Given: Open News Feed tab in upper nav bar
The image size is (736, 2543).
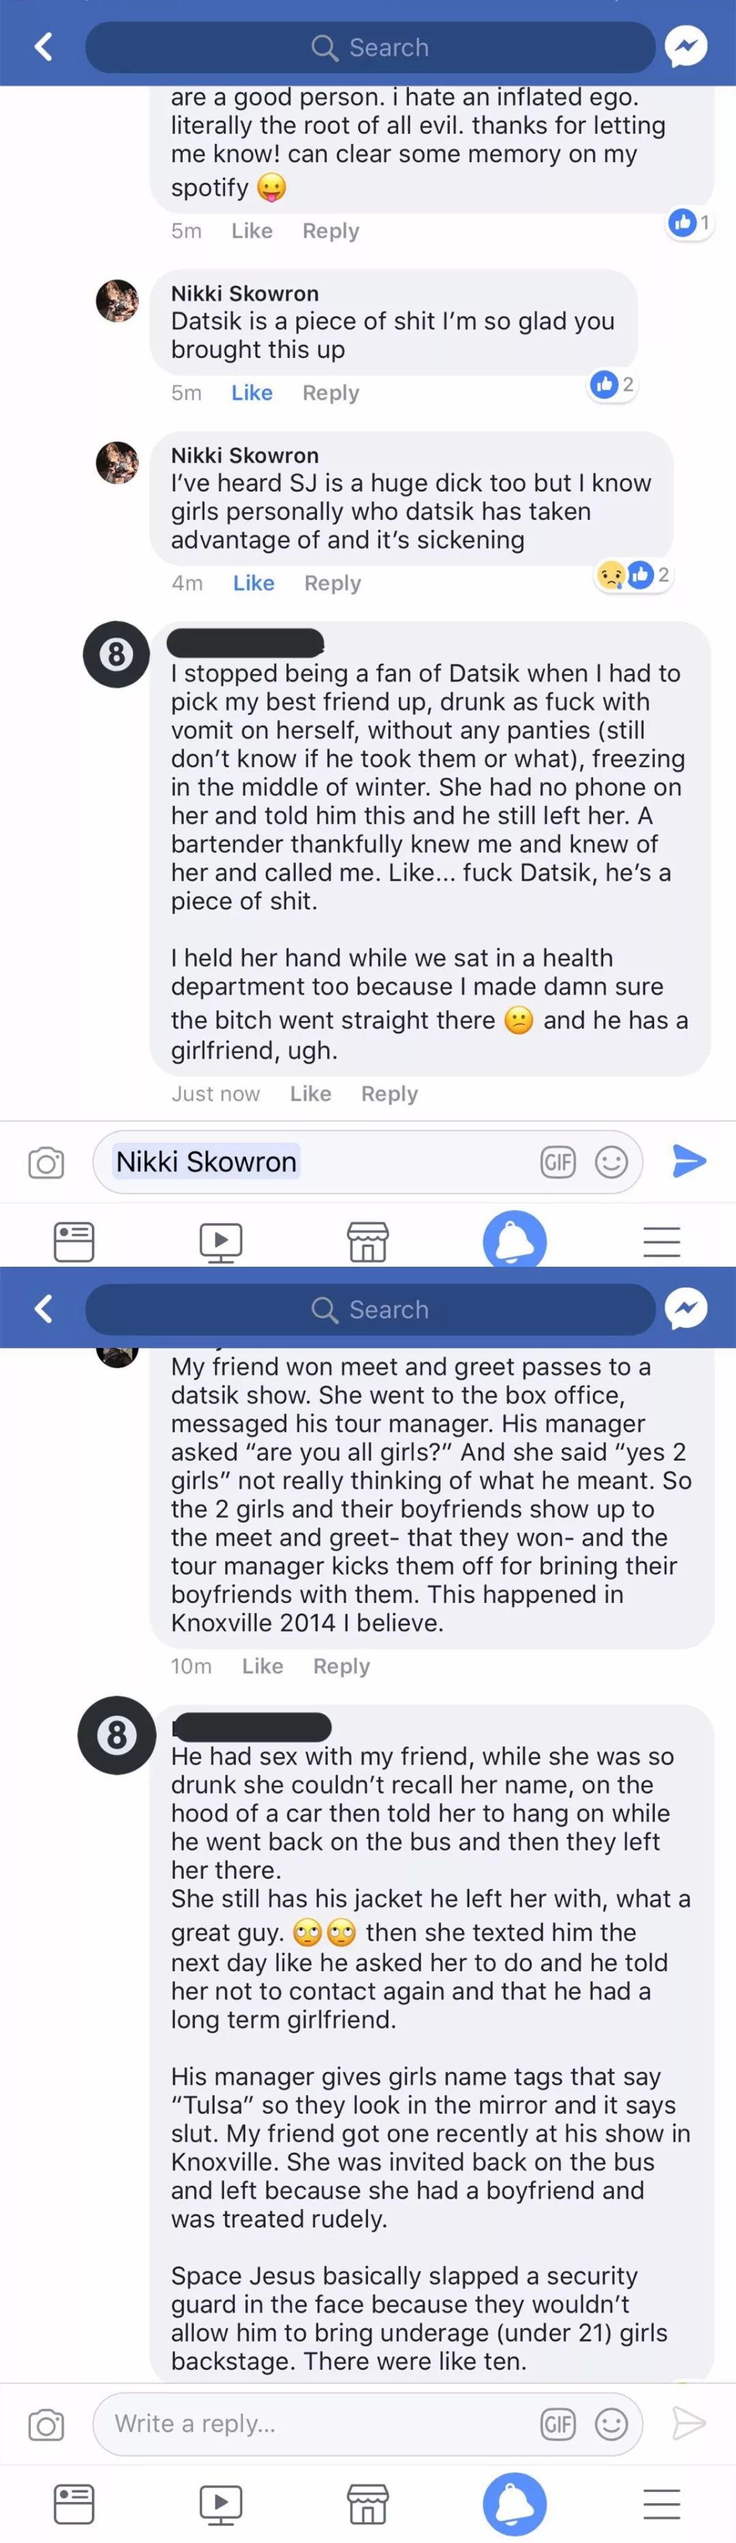Looking at the screenshot, I should (74, 1241).
